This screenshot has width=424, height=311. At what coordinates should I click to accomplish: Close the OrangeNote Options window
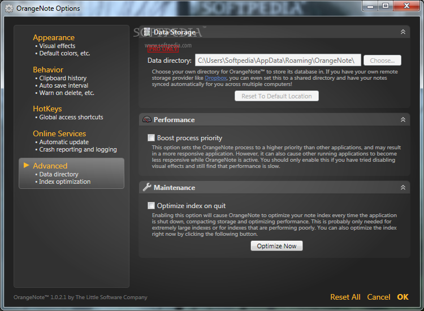[x=406, y=6]
